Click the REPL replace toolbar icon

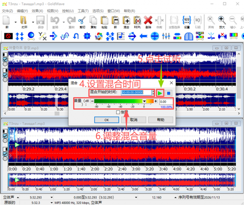[x=137, y=20]
